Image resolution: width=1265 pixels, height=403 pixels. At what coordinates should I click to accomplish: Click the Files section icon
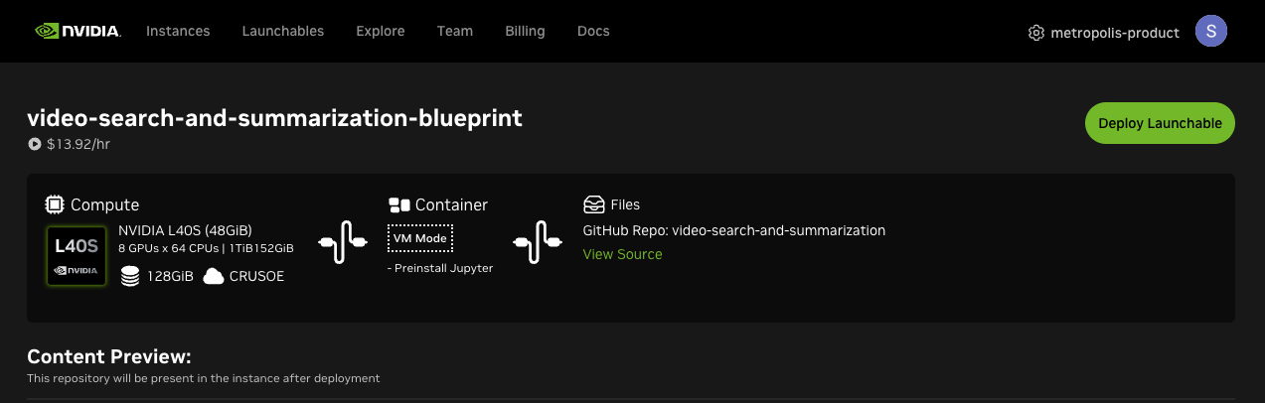pos(593,204)
